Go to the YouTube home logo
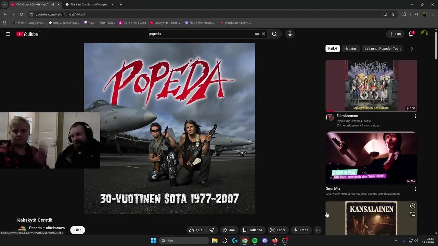 (x=27, y=34)
